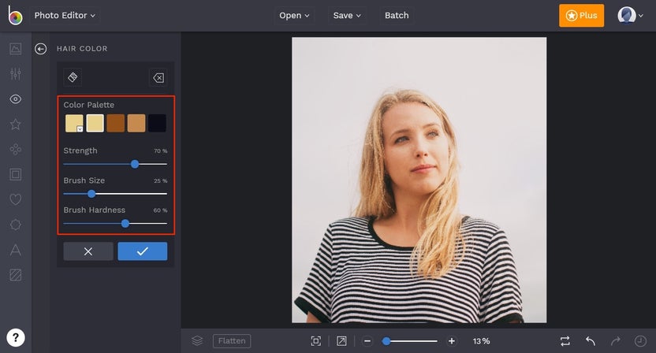Click the woman's photo on canvas

pyautogui.click(x=419, y=180)
